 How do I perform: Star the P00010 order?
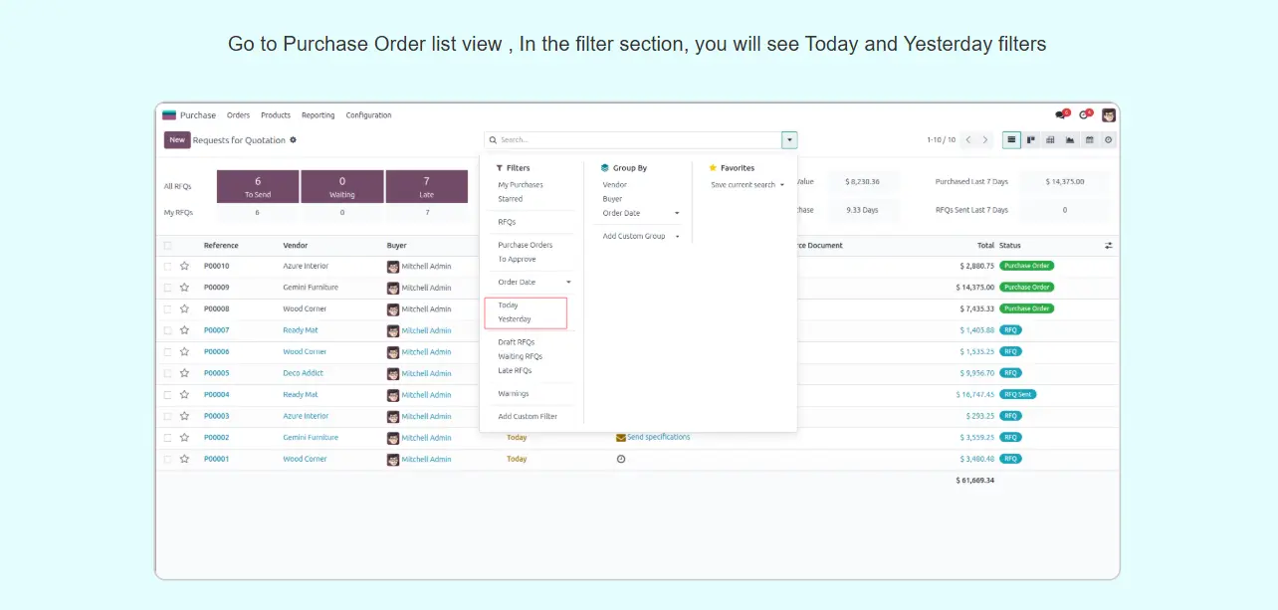click(x=184, y=267)
